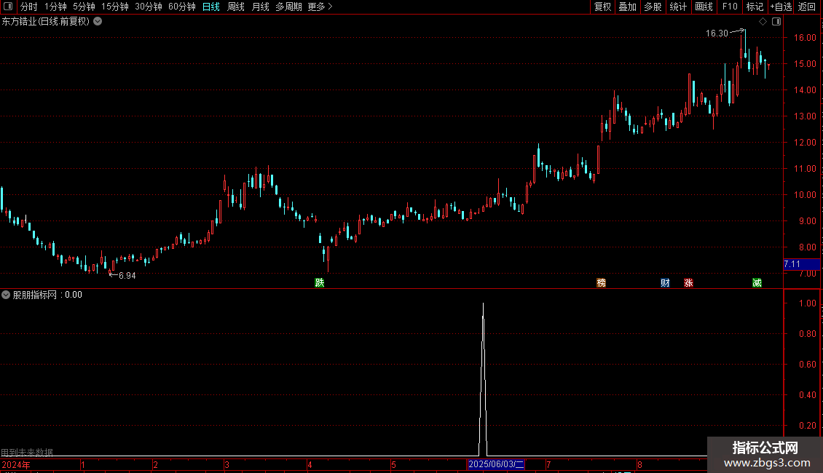Expand the 东方锆业 title dropdown arrow
This screenshot has width=823, height=473.
(98, 22)
